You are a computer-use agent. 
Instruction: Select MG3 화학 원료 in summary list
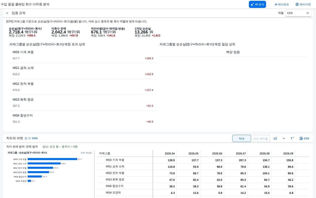[83, 103]
